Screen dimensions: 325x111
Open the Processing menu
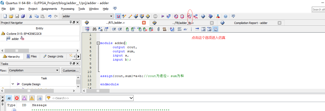[67, 9]
